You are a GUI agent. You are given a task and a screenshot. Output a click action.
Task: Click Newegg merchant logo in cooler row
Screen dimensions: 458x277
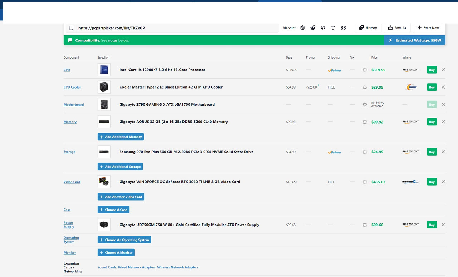click(411, 87)
